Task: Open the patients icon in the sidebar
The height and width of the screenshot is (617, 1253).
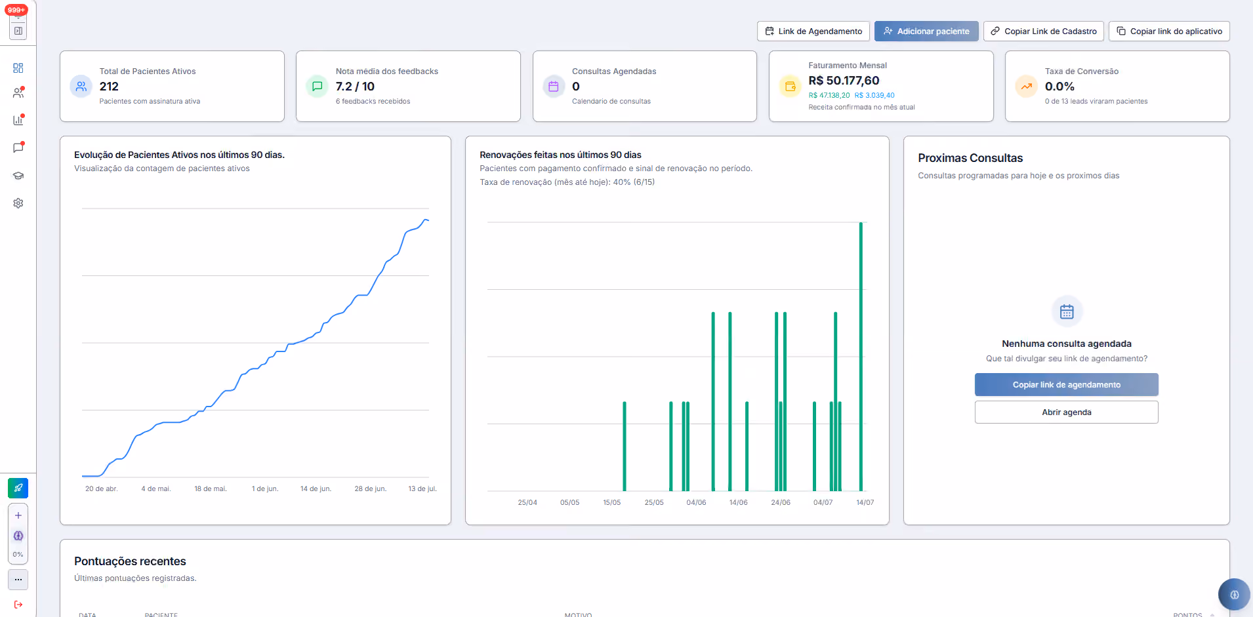Action: pos(18,93)
